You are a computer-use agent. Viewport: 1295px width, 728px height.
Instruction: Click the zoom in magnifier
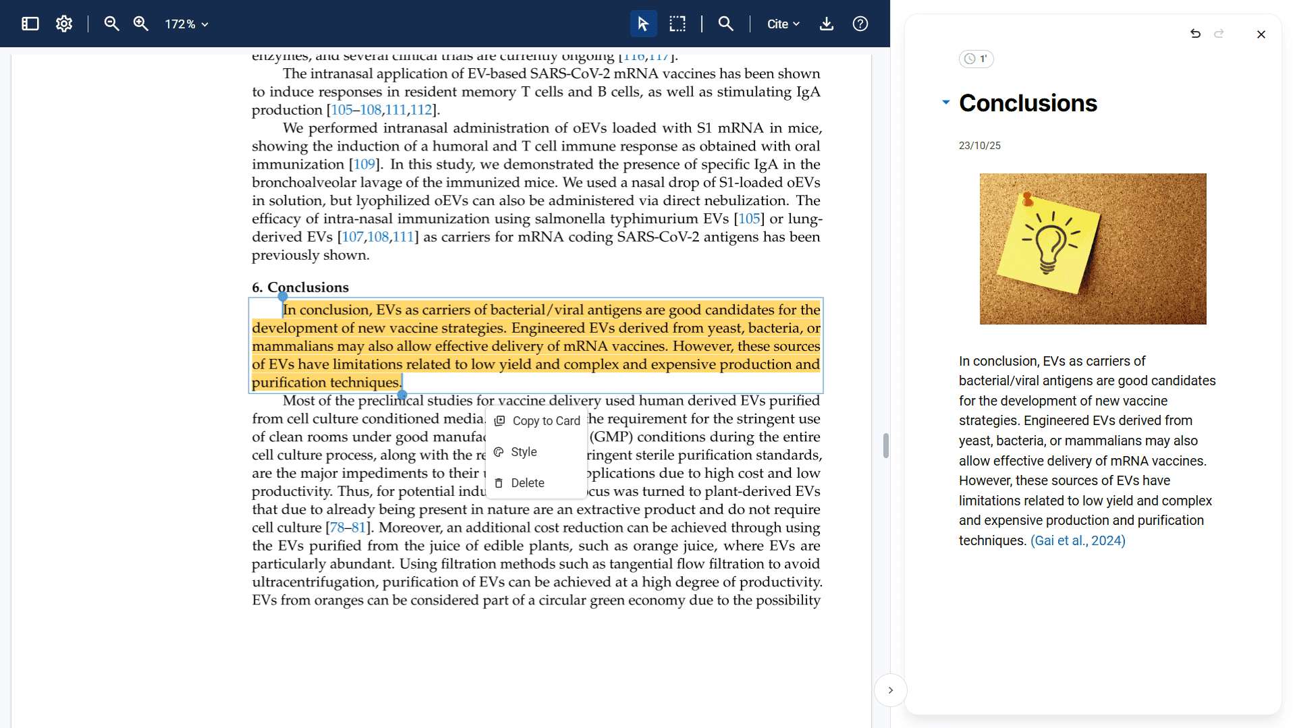click(x=140, y=24)
